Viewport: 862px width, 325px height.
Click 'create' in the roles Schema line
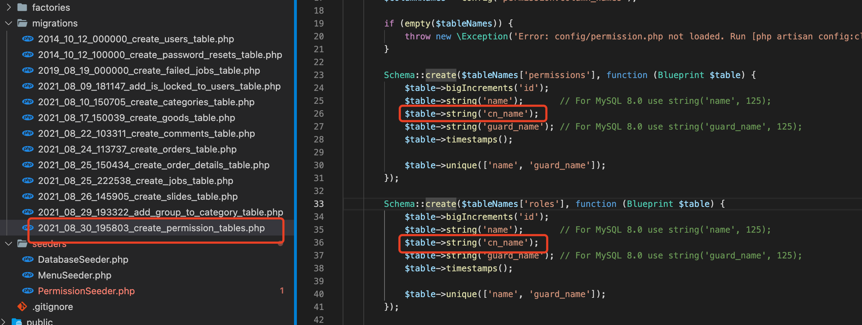click(x=441, y=204)
